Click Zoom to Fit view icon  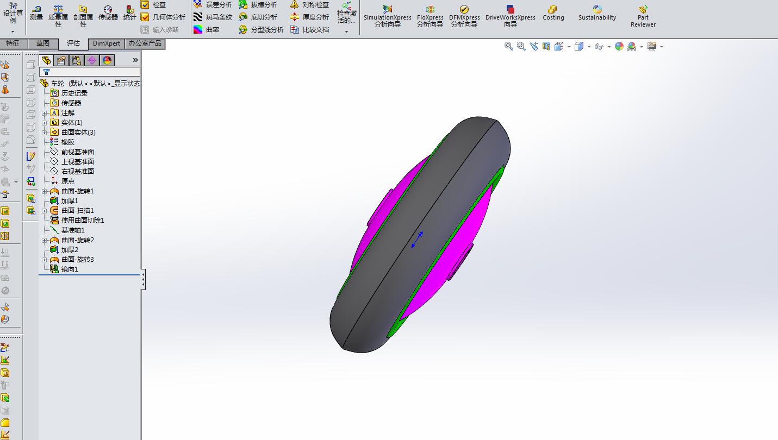[x=509, y=47]
